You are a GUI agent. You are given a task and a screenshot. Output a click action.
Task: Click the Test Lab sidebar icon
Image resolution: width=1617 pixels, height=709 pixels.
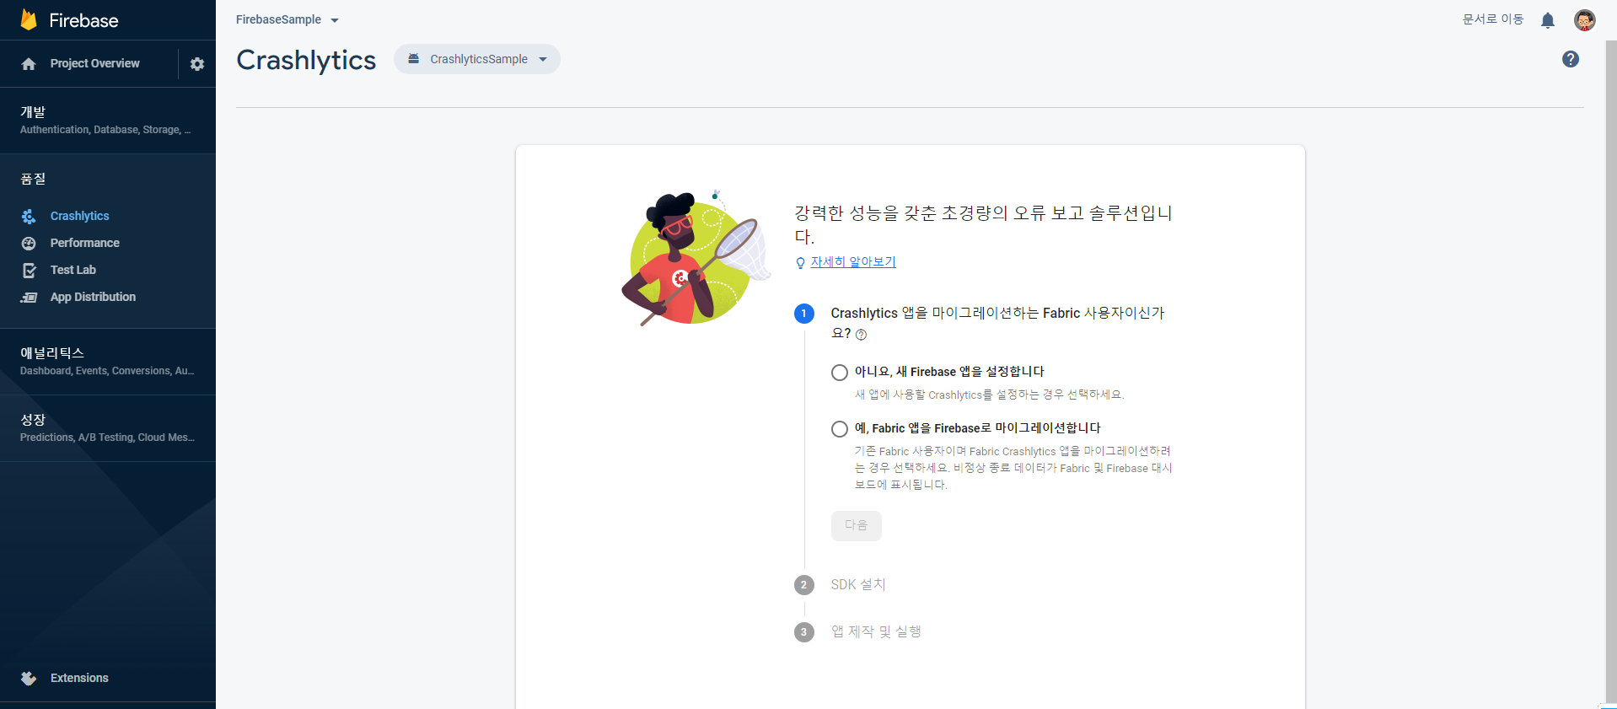coord(29,271)
